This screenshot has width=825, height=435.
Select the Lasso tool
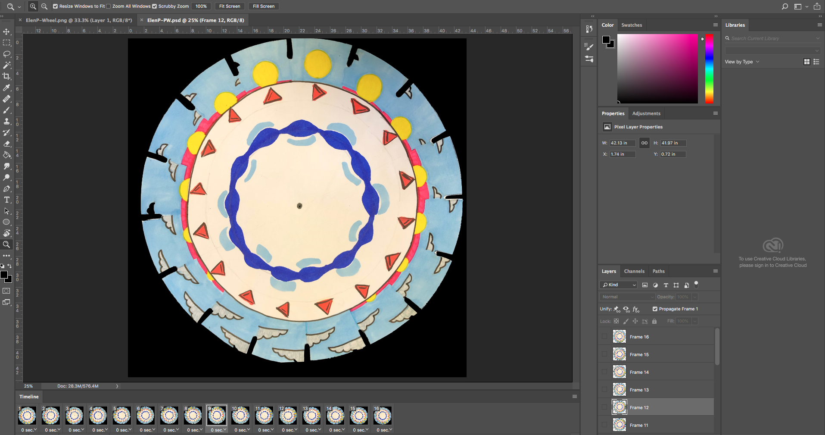[6, 54]
